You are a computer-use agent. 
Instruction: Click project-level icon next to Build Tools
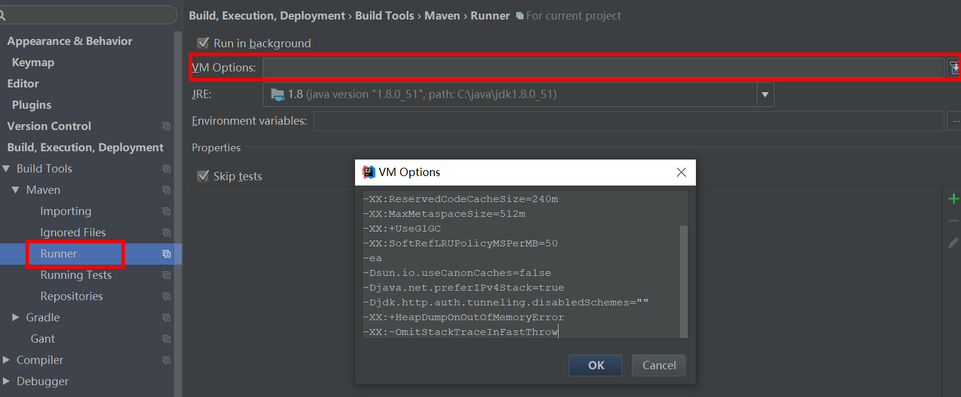pyautogui.click(x=166, y=168)
